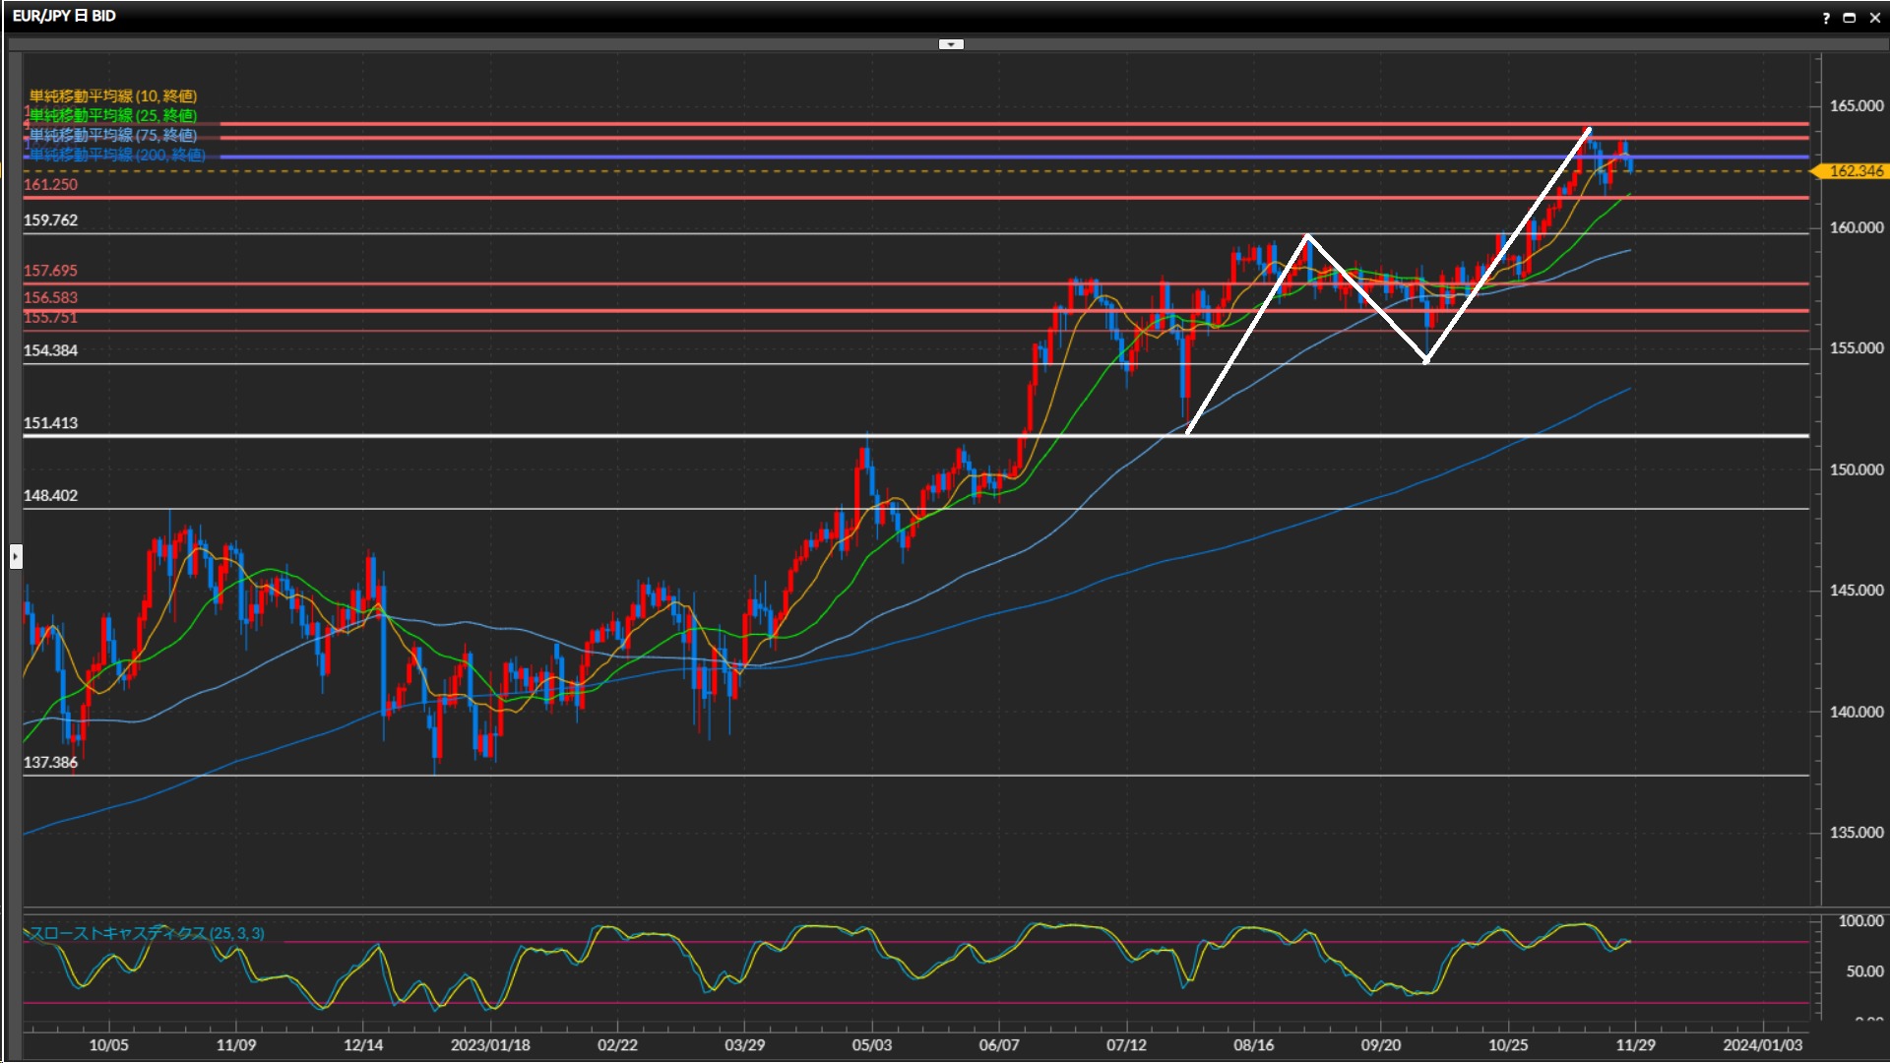Click the current price tag 162.346
The image size is (1890, 1063).
1855,171
